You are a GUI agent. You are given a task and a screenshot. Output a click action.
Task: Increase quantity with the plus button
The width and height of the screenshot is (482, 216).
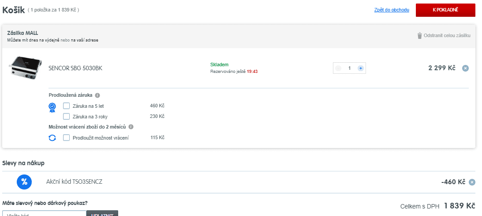361,68
